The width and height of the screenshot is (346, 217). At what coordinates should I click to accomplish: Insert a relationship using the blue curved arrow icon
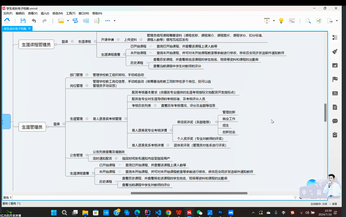coord(75,21)
